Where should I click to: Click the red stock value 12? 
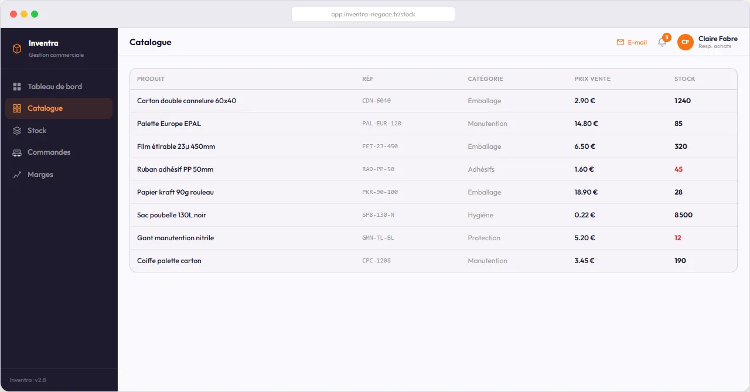tap(678, 238)
